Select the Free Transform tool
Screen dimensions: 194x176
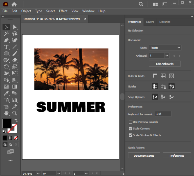point(15,73)
